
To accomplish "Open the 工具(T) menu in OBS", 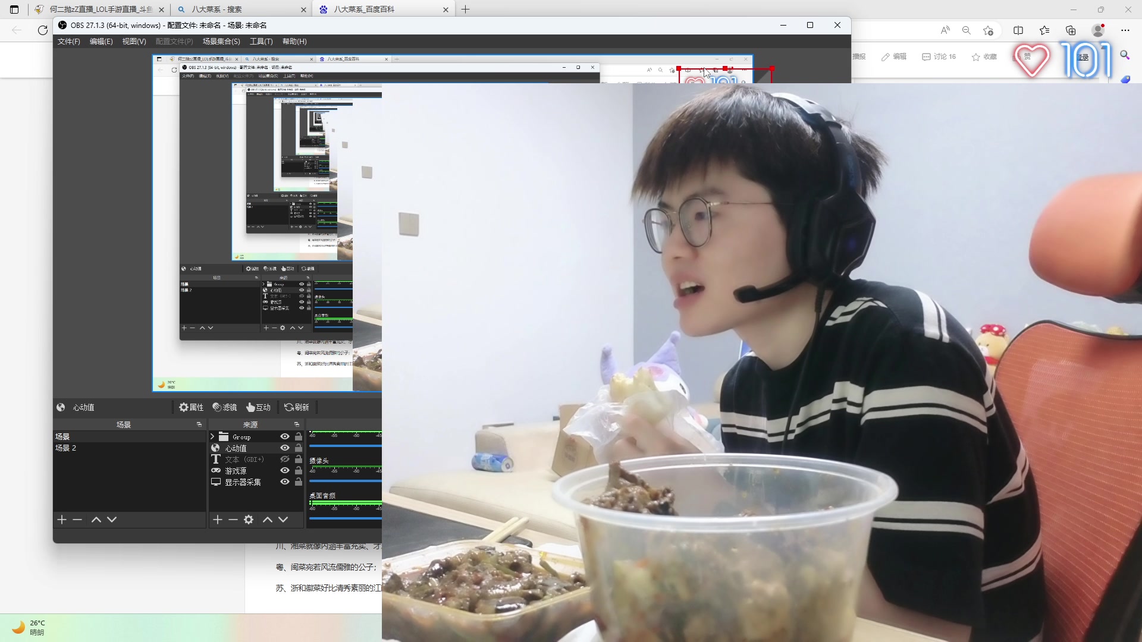I will point(261,42).
